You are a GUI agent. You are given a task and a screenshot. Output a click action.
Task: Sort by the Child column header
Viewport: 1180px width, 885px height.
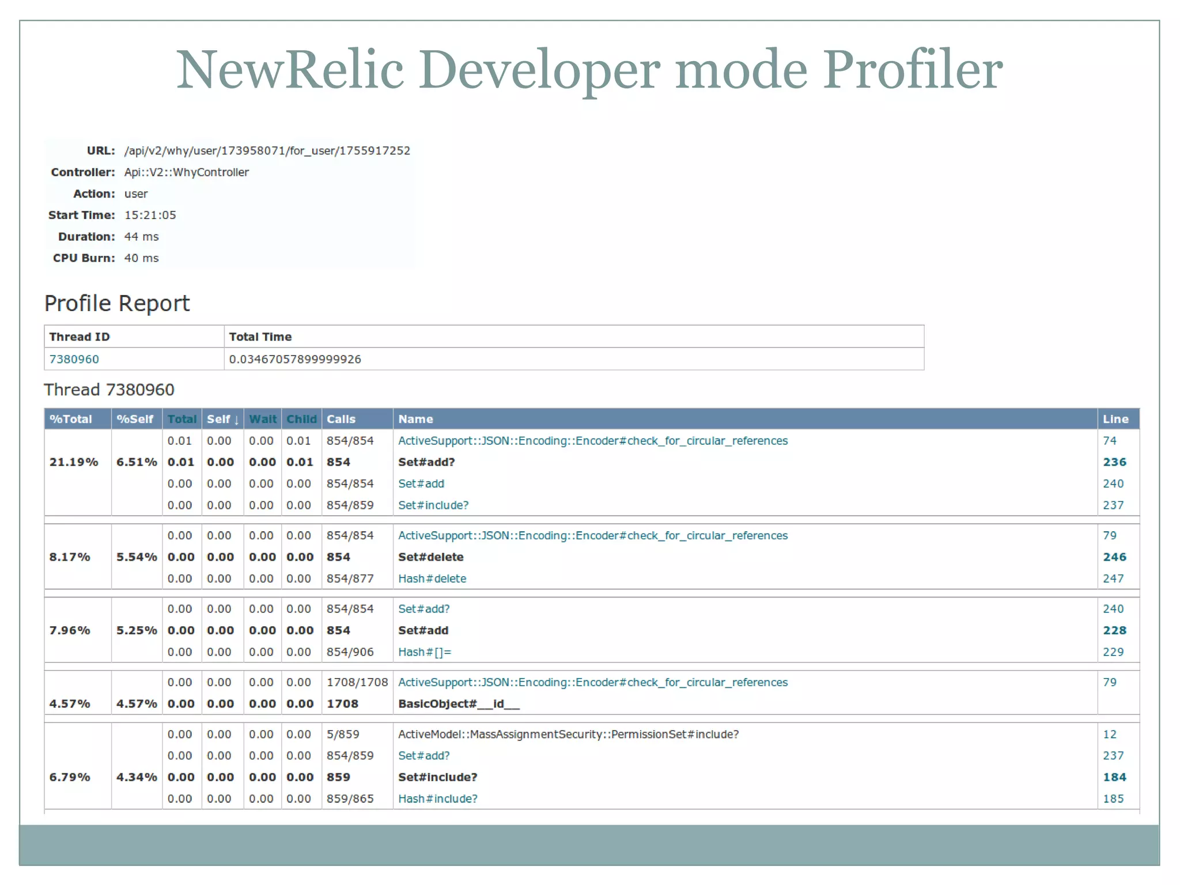[301, 419]
